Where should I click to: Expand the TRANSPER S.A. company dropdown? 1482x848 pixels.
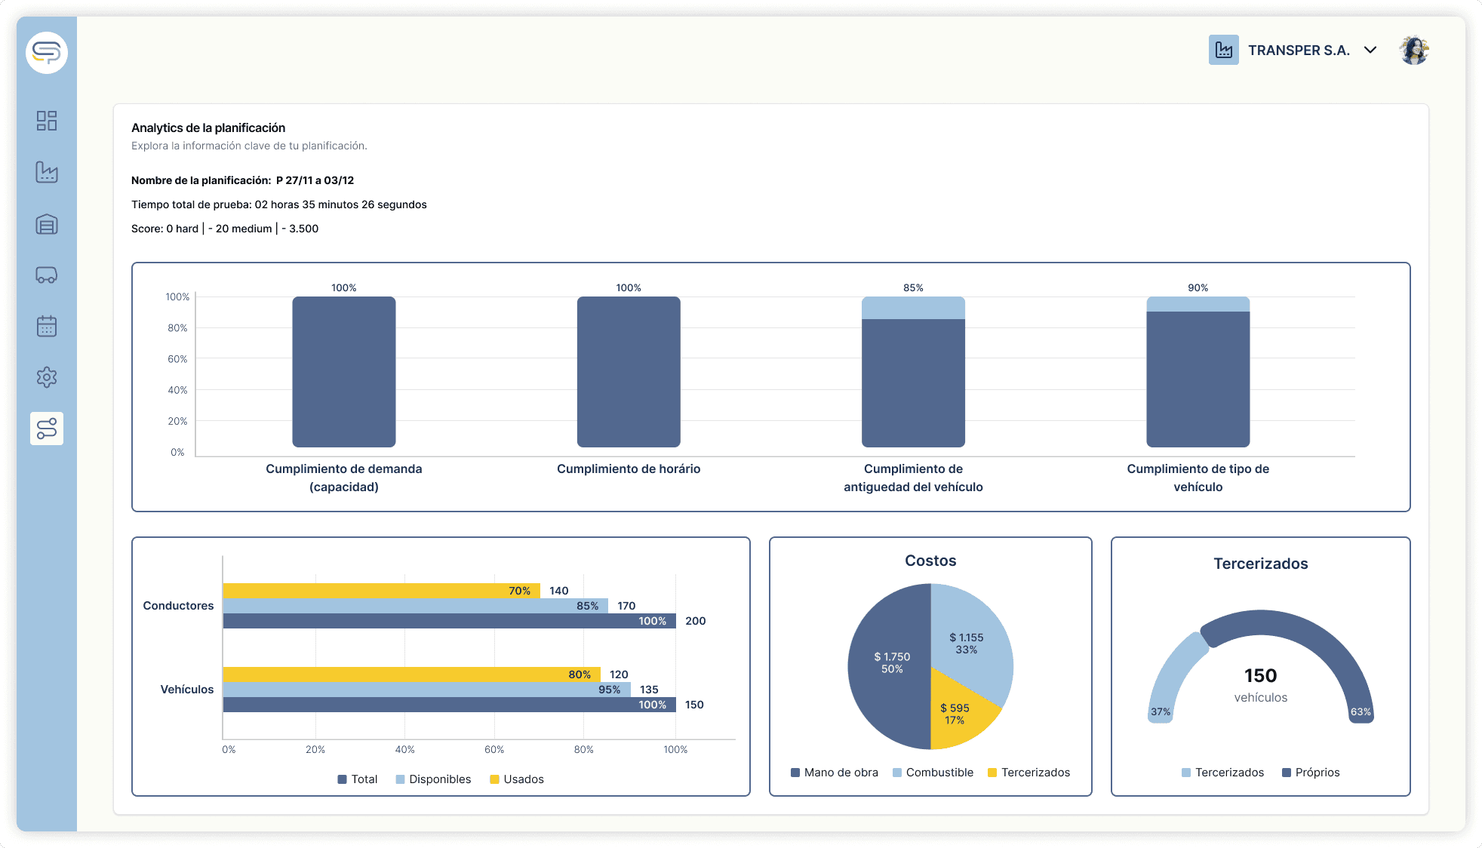tap(1370, 50)
